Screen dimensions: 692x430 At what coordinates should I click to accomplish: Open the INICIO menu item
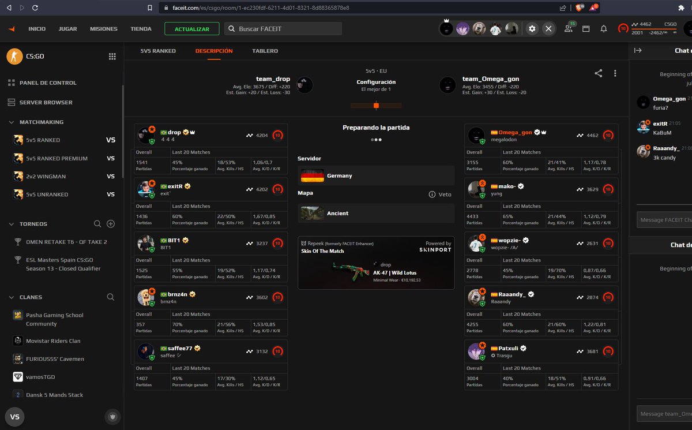click(37, 29)
